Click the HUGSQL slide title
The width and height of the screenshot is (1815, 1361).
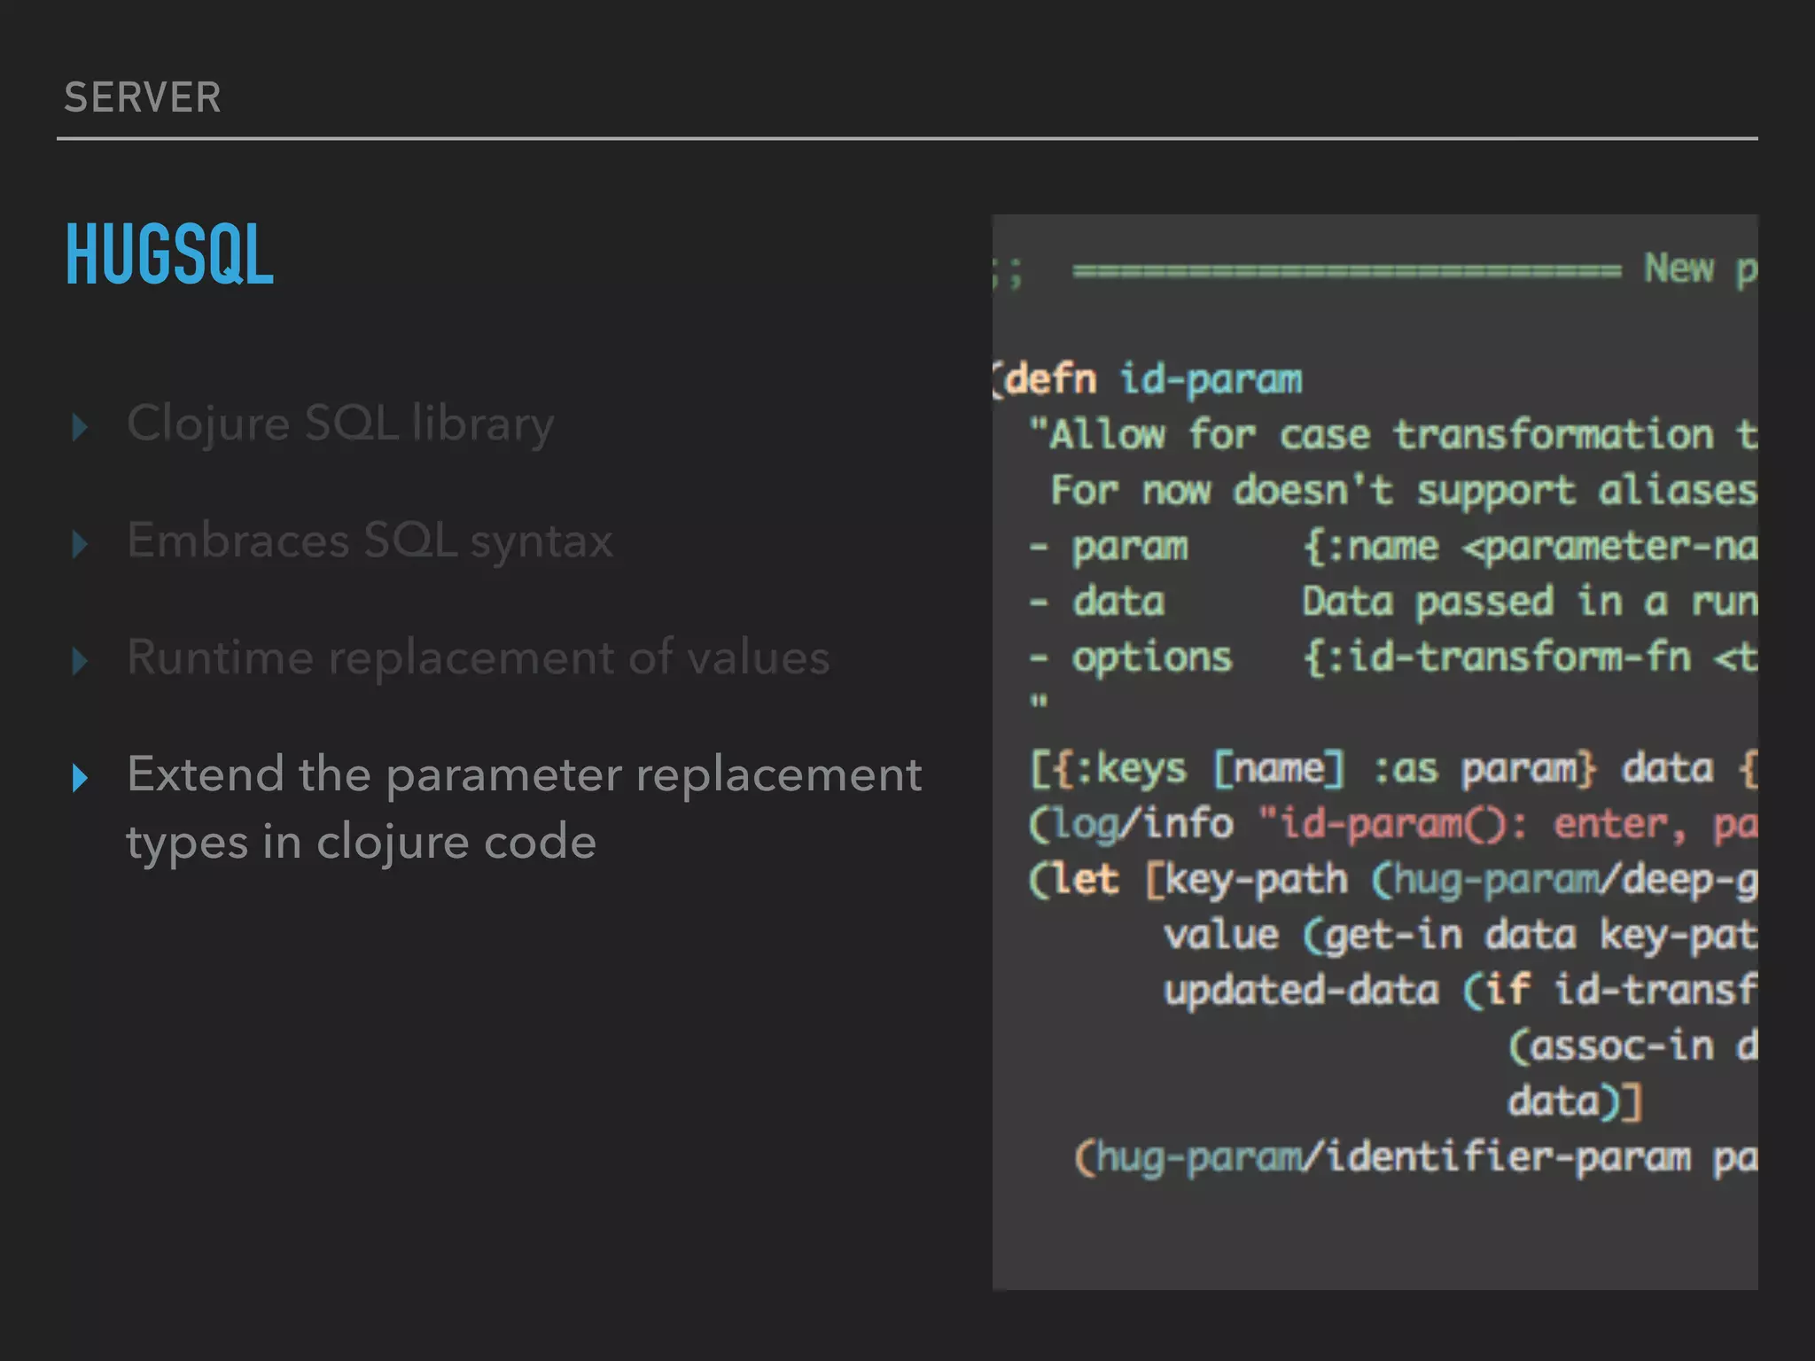point(170,255)
